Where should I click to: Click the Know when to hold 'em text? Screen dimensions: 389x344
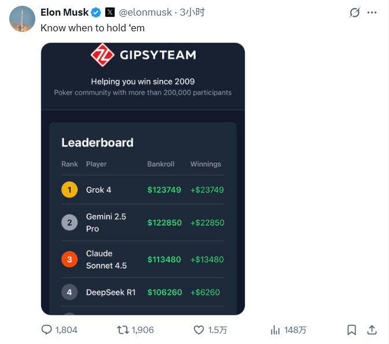(x=93, y=28)
